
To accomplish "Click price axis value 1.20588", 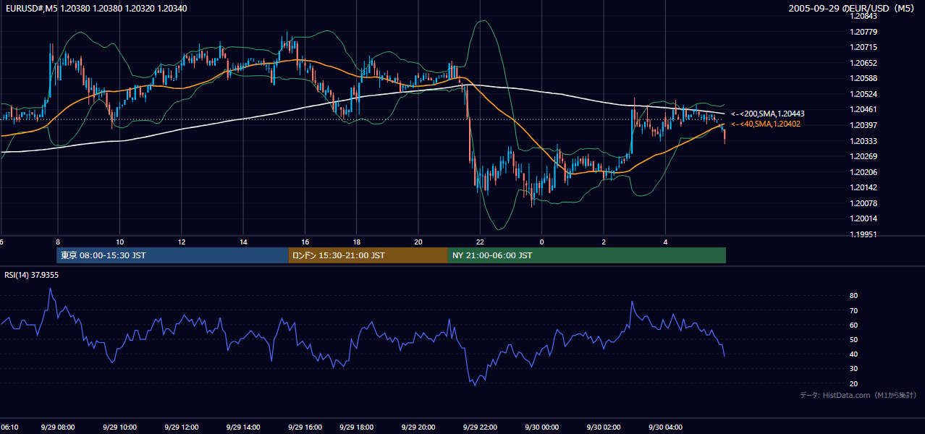I will coord(865,78).
